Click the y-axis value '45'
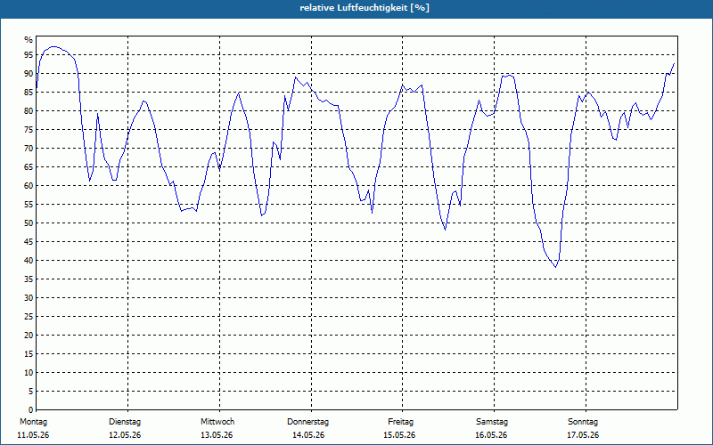Screen dimensions: 713x445 click(29, 241)
